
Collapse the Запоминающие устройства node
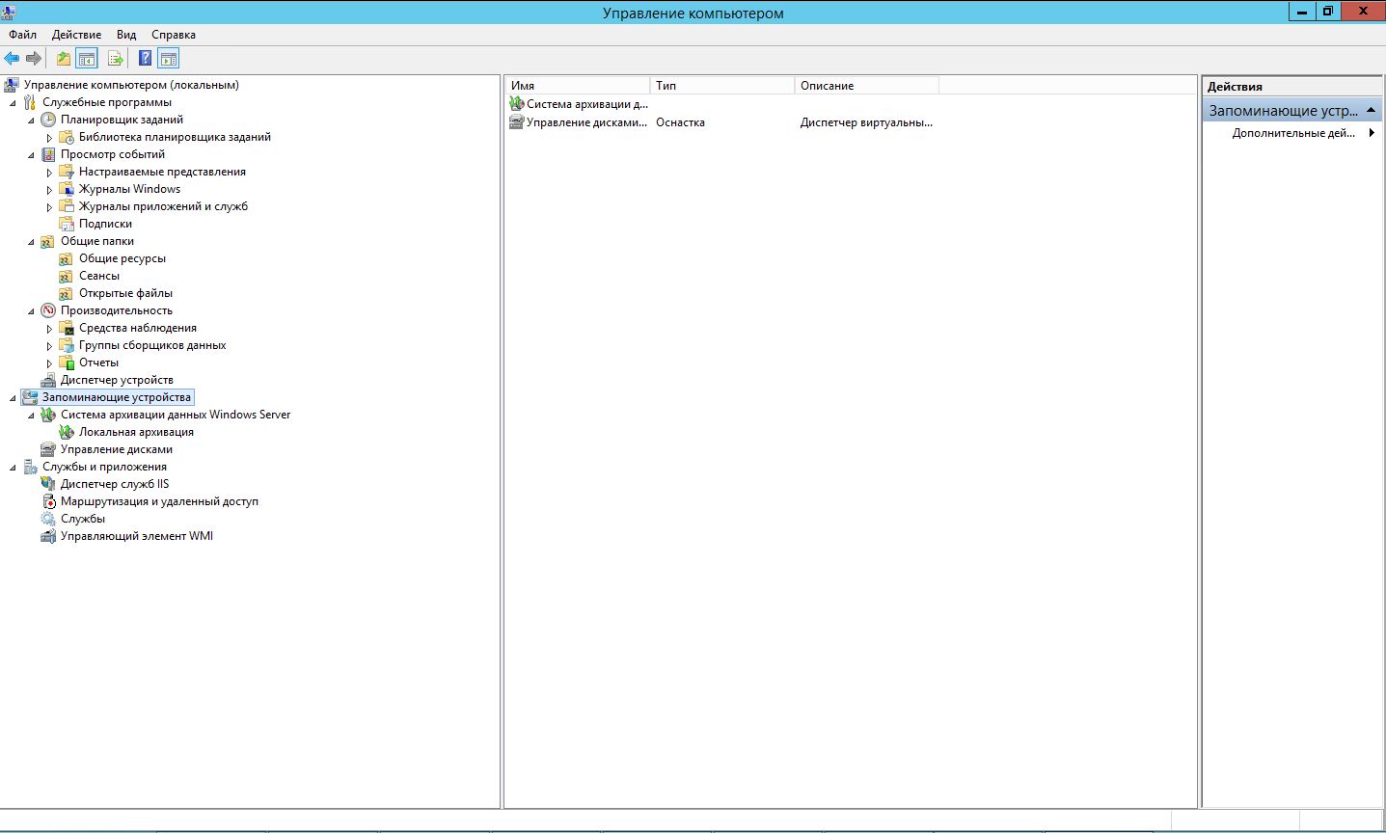click(x=13, y=398)
